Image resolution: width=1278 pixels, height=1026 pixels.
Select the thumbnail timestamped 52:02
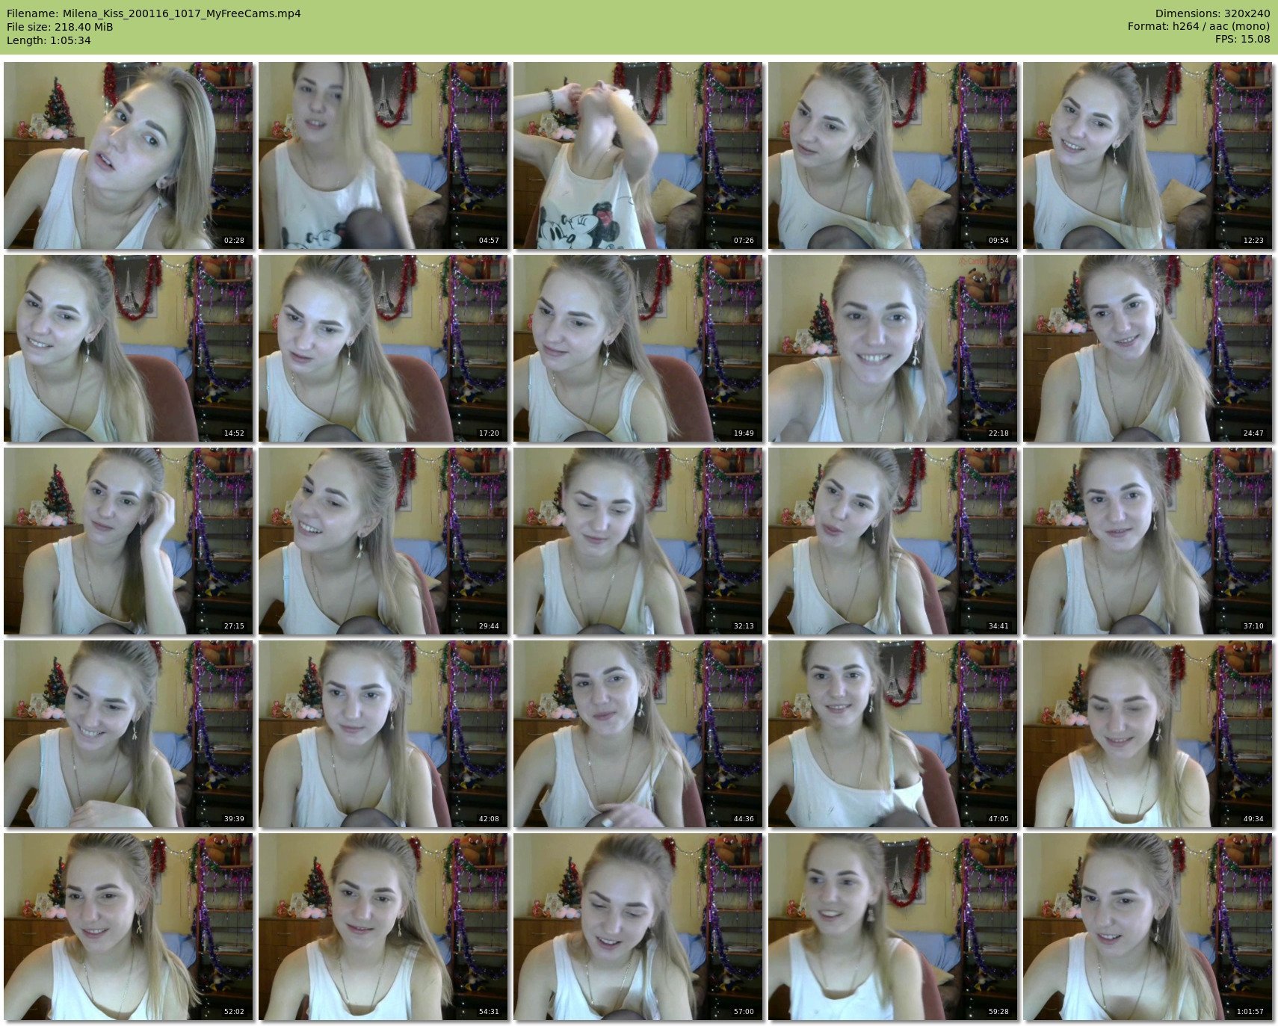tap(128, 927)
